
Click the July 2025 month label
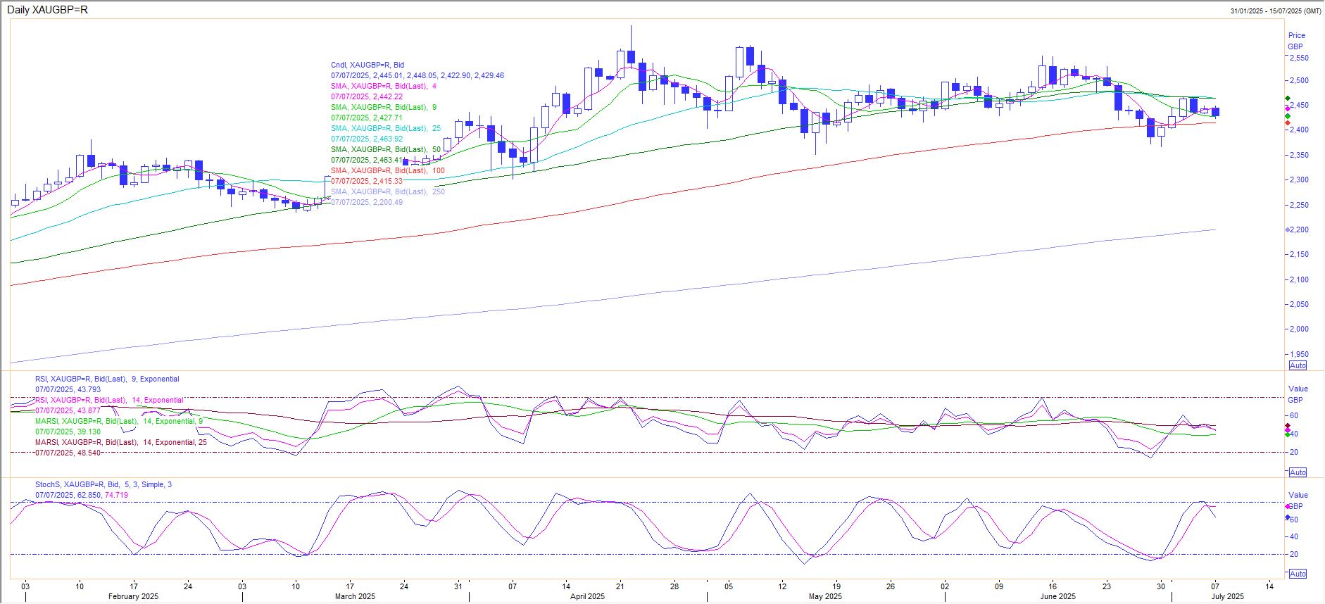(1227, 596)
